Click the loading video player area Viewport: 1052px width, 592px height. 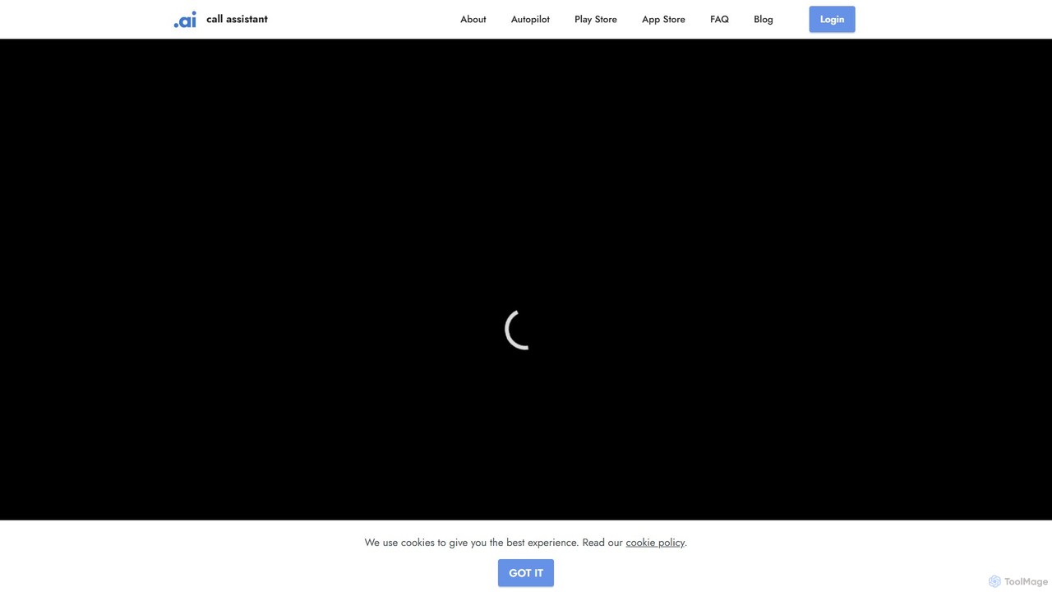click(x=526, y=280)
